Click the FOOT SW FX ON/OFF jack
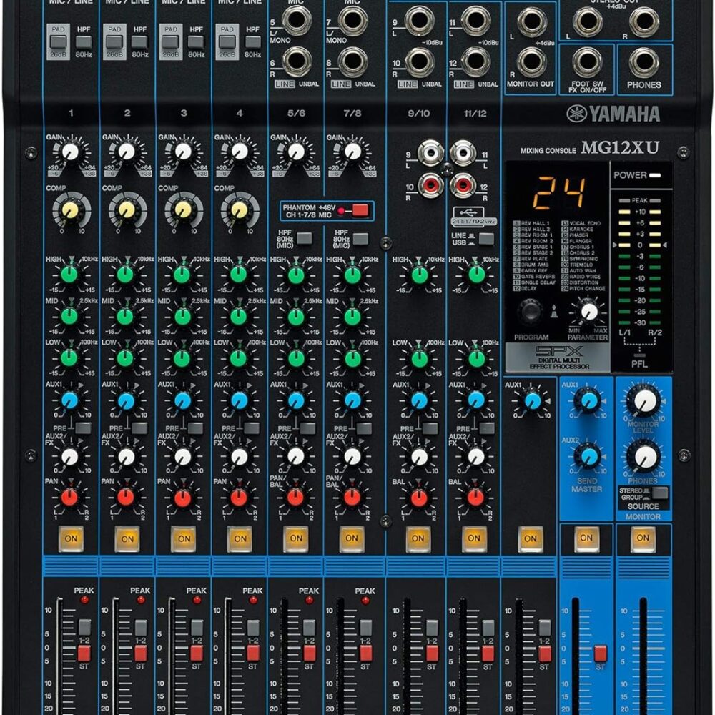715x715 pixels. tap(587, 62)
